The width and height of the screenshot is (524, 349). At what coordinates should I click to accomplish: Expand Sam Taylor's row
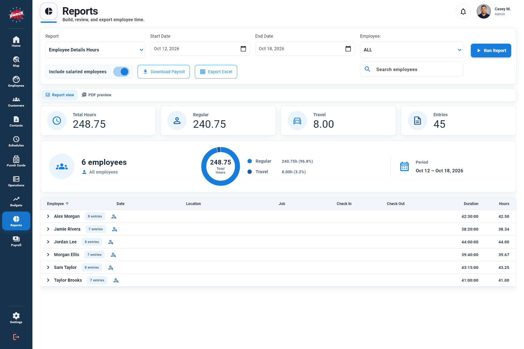point(48,267)
